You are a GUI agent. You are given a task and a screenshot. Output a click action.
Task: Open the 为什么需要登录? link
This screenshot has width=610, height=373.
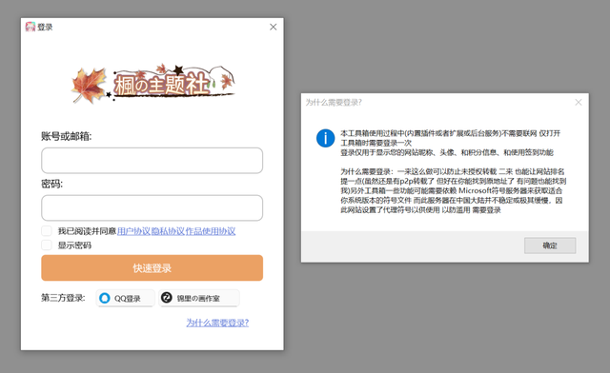(217, 323)
